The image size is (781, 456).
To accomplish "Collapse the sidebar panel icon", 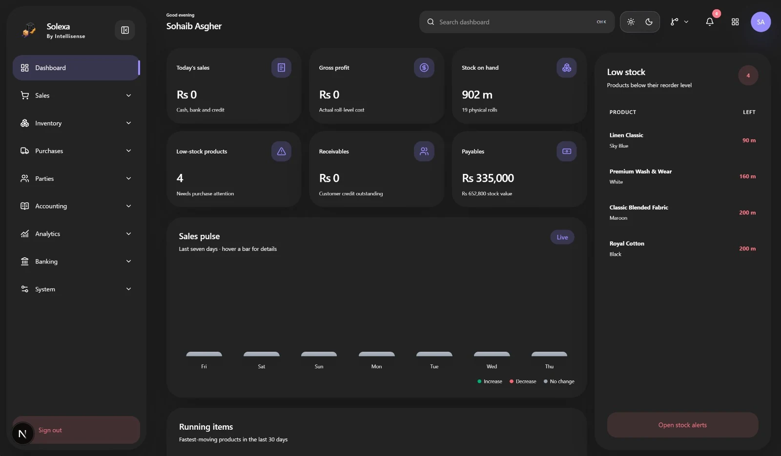I will tap(125, 30).
